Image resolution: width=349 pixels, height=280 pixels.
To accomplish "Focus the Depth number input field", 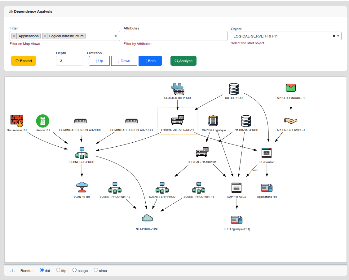I will click(70, 61).
